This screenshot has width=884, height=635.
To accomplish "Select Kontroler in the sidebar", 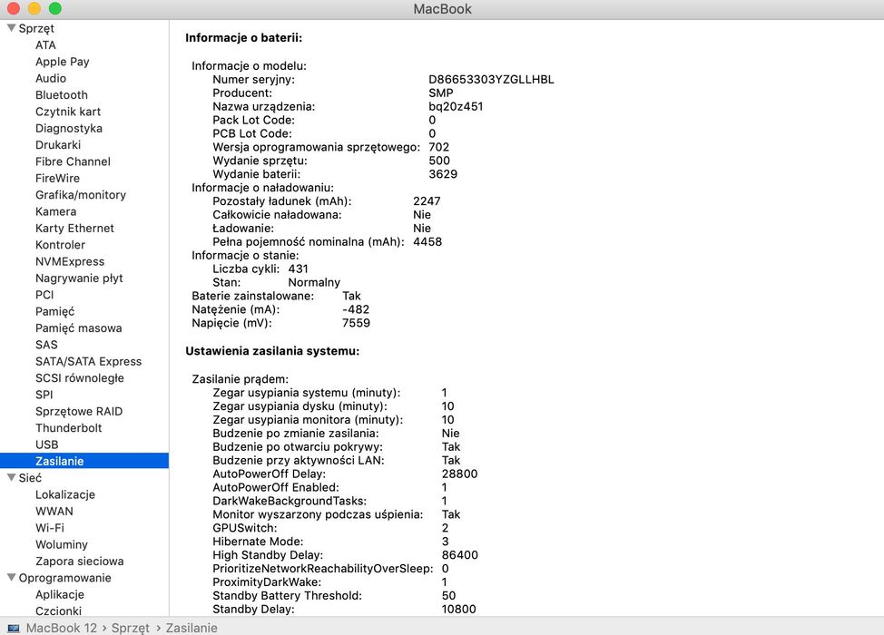I will (x=60, y=245).
